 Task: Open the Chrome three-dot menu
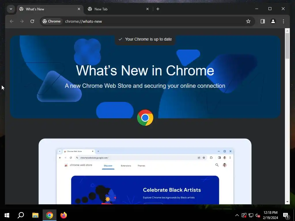click(283, 21)
